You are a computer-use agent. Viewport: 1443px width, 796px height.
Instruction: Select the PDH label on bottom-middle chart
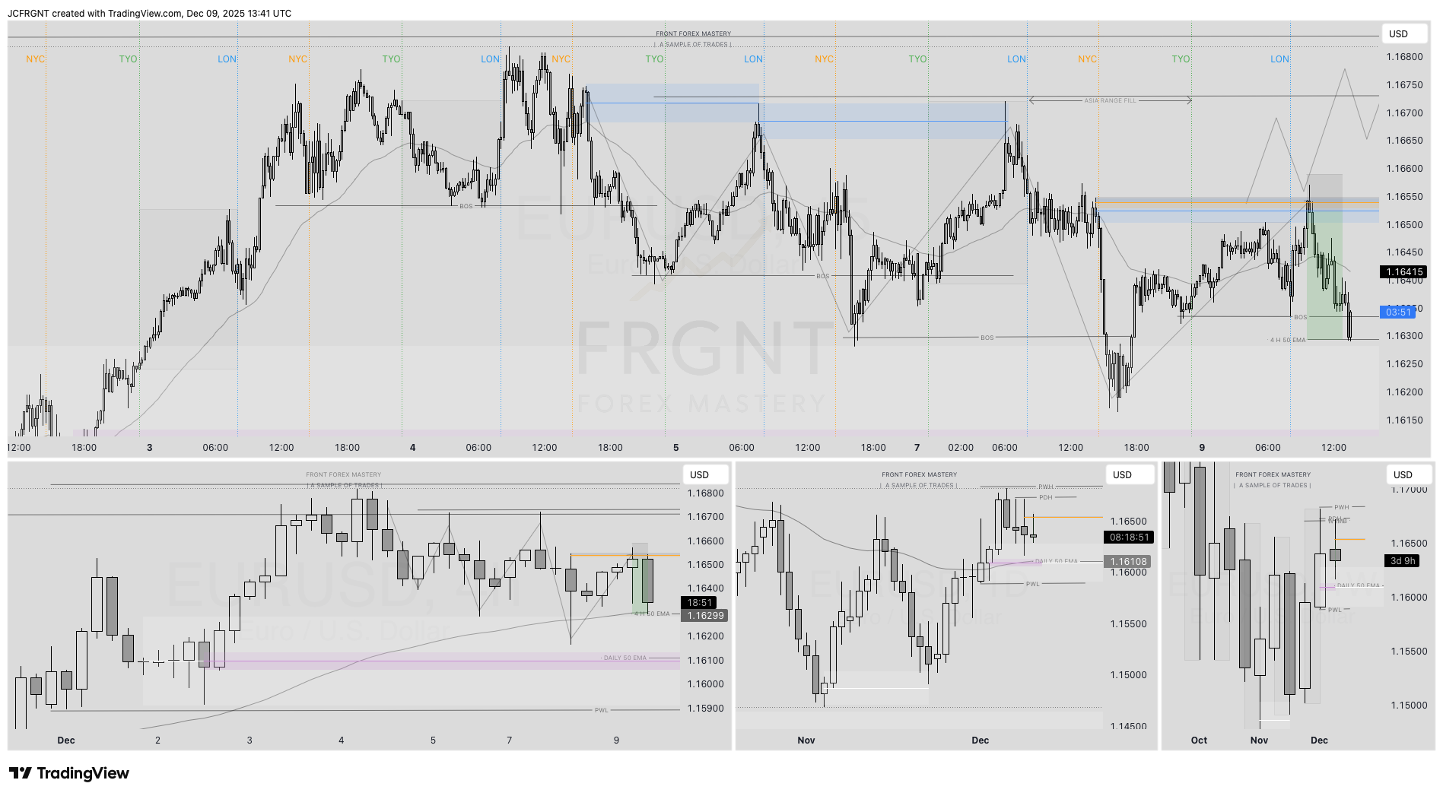click(1046, 497)
